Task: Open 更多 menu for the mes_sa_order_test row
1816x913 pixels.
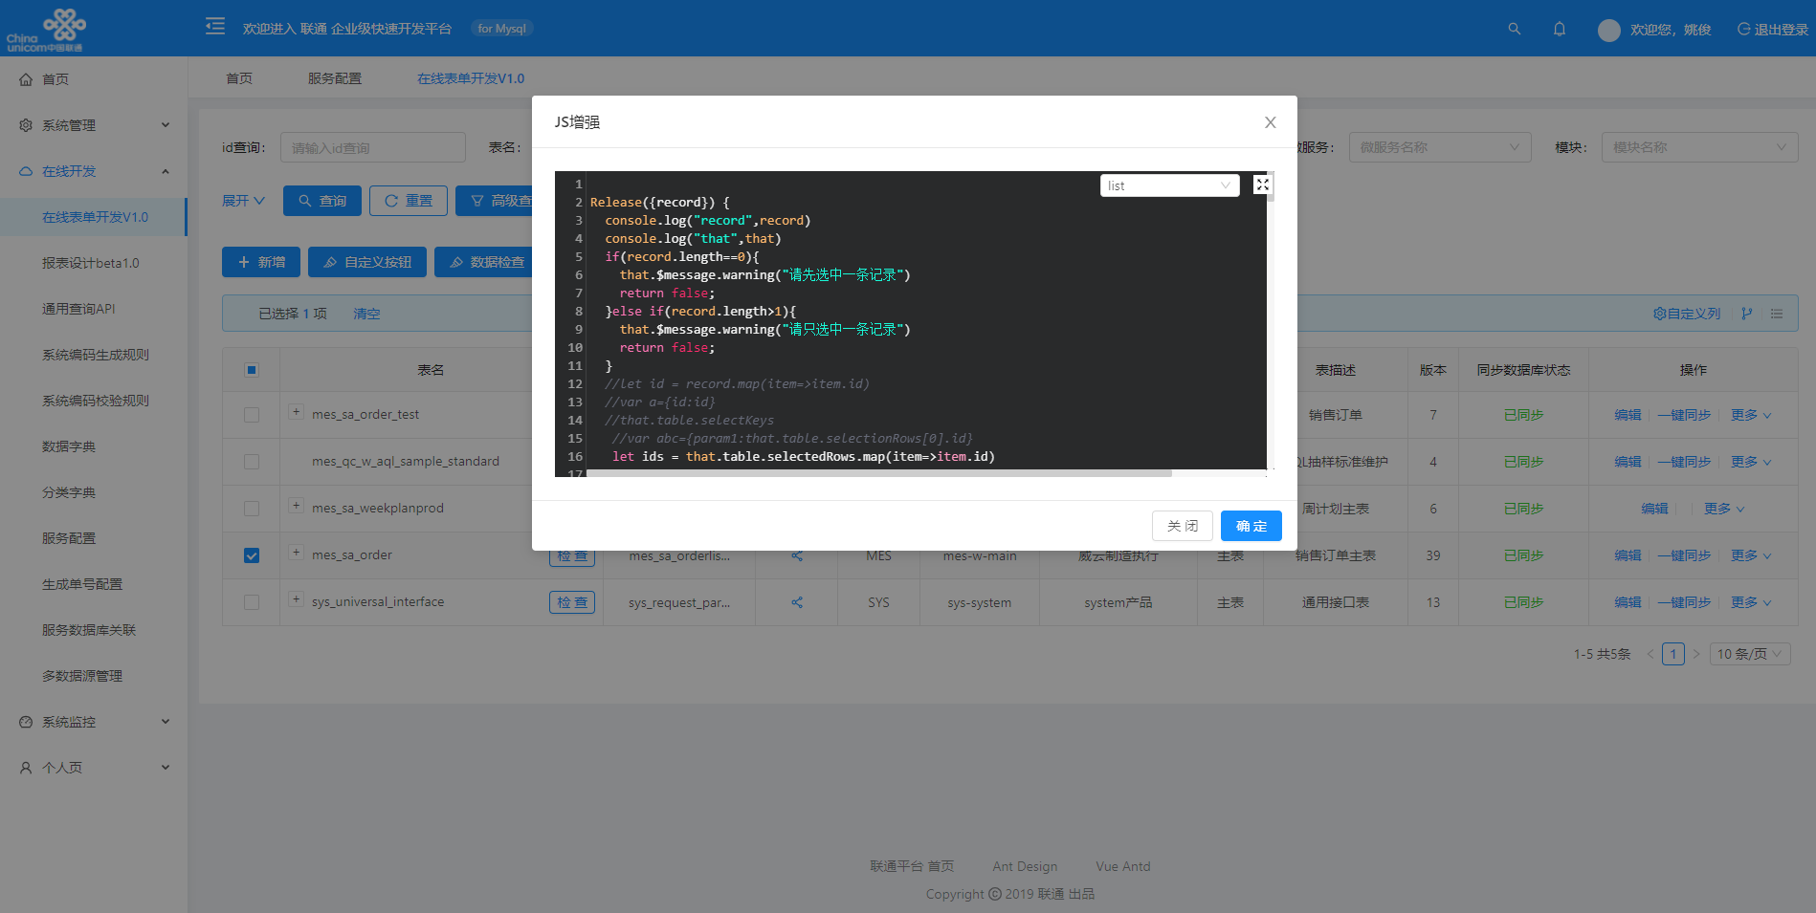Action: point(1750,415)
